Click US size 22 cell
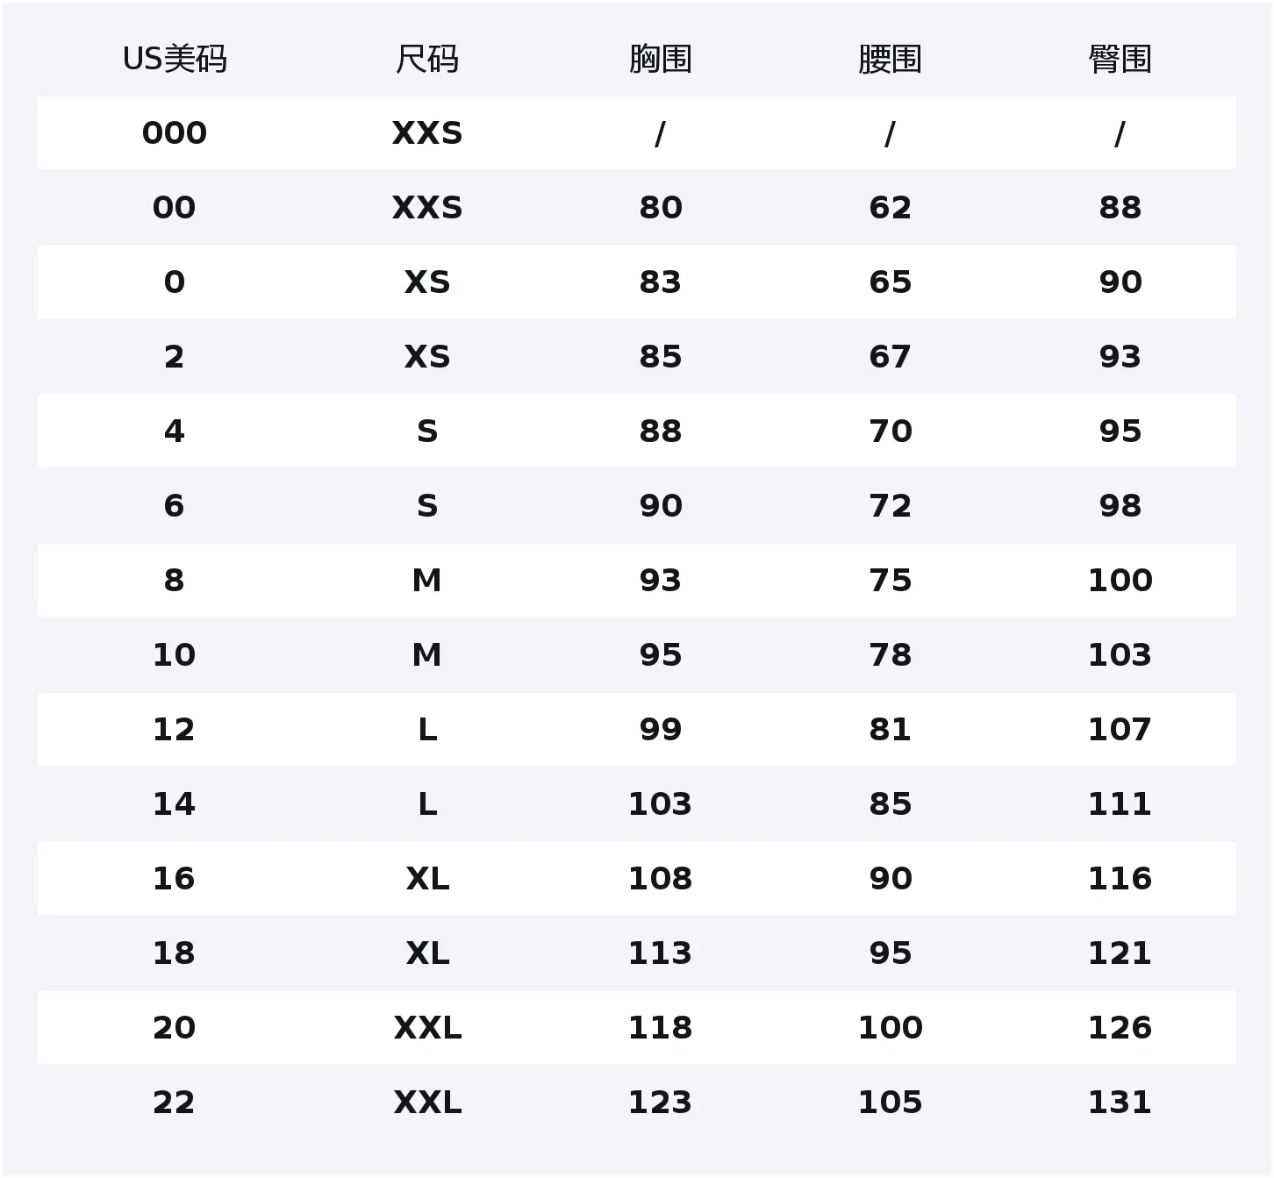This screenshot has height=1178, width=1274. tap(175, 1103)
